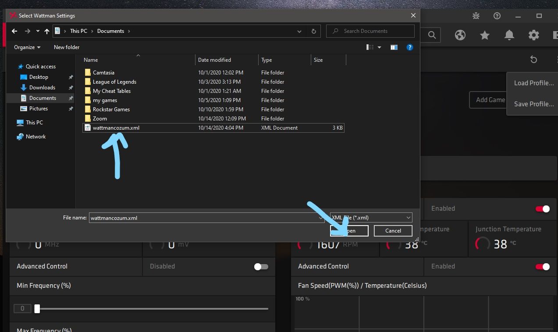Open Radeon web browser globe icon

pyautogui.click(x=460, y=35)
